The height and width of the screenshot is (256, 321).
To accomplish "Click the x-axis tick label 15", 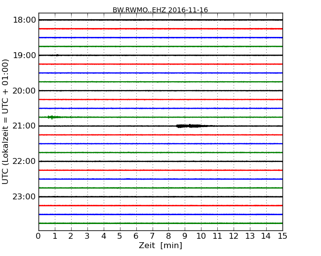I will 282,236.
